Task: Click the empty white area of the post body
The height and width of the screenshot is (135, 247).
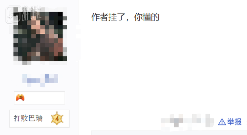Action: point(162,66)
